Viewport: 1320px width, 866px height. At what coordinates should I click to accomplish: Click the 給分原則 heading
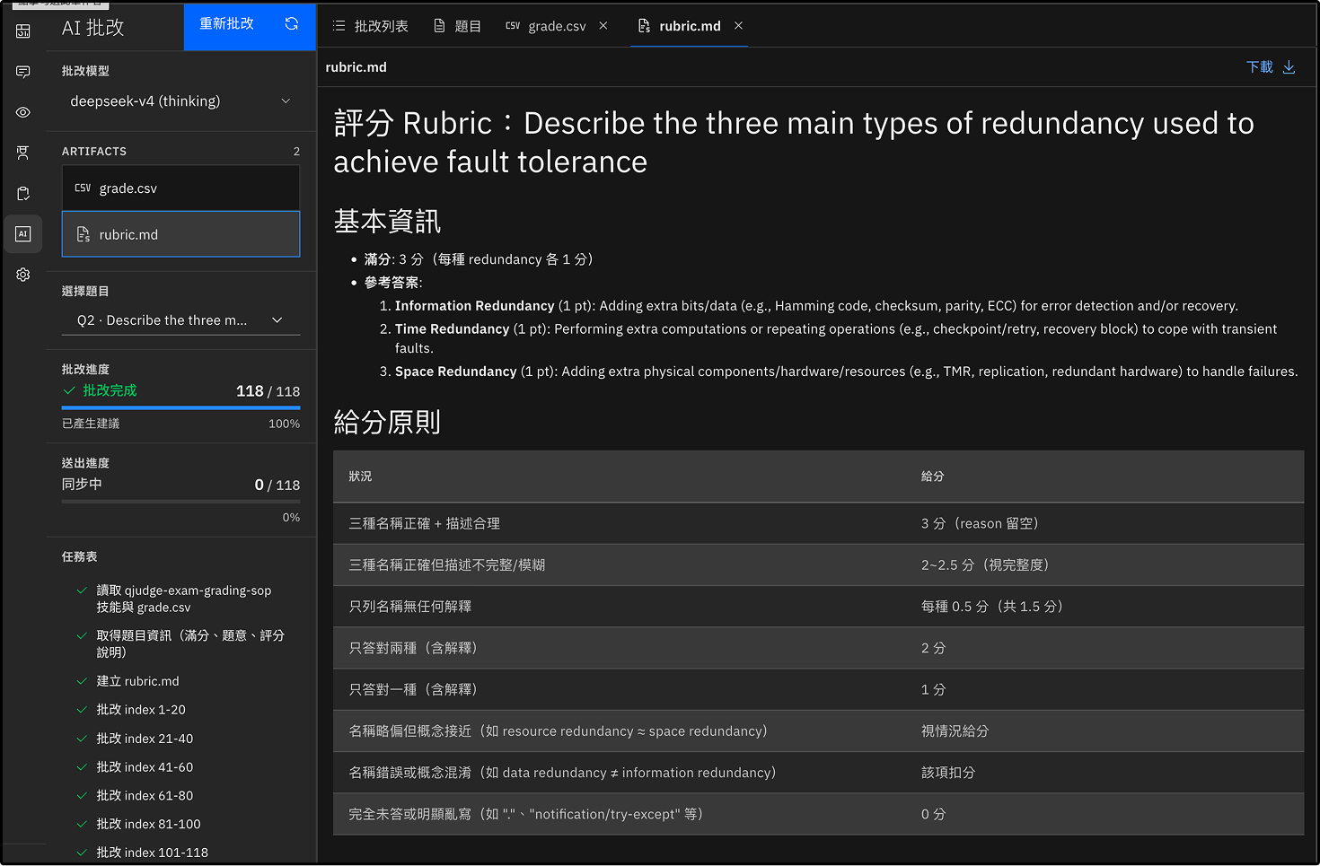click(x=387, y=422)
